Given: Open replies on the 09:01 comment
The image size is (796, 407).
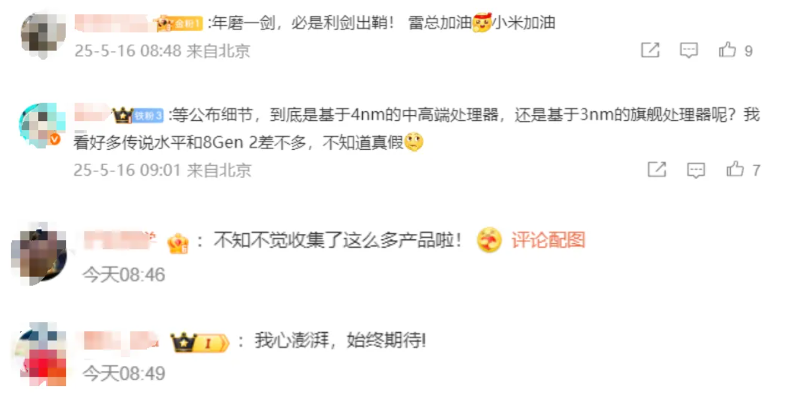Looking at the screenshot, I should 696,170.
